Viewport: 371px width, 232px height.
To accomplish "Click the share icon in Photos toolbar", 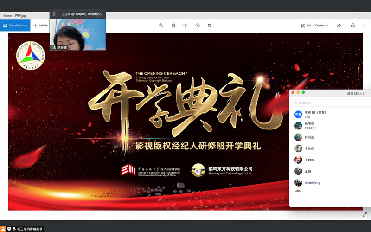I will [x=339, y=26].
